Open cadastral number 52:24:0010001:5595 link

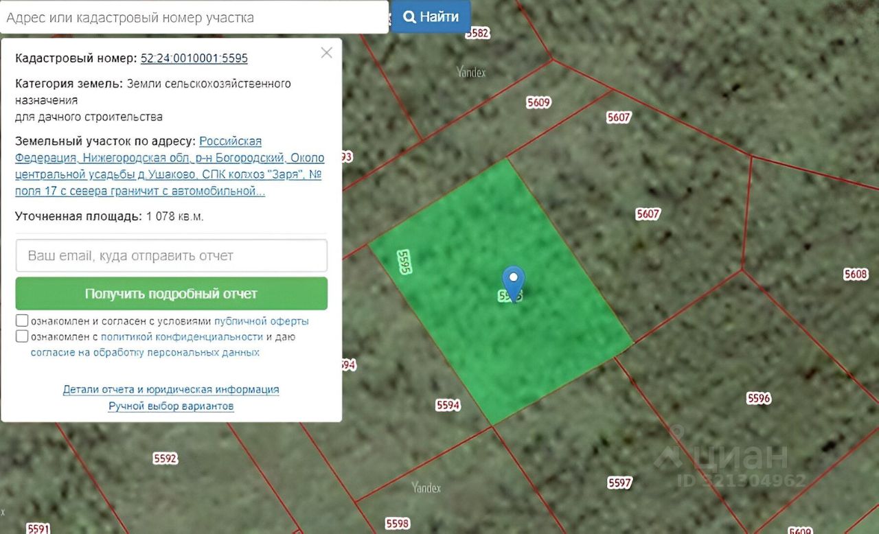(x=194, y=58)
